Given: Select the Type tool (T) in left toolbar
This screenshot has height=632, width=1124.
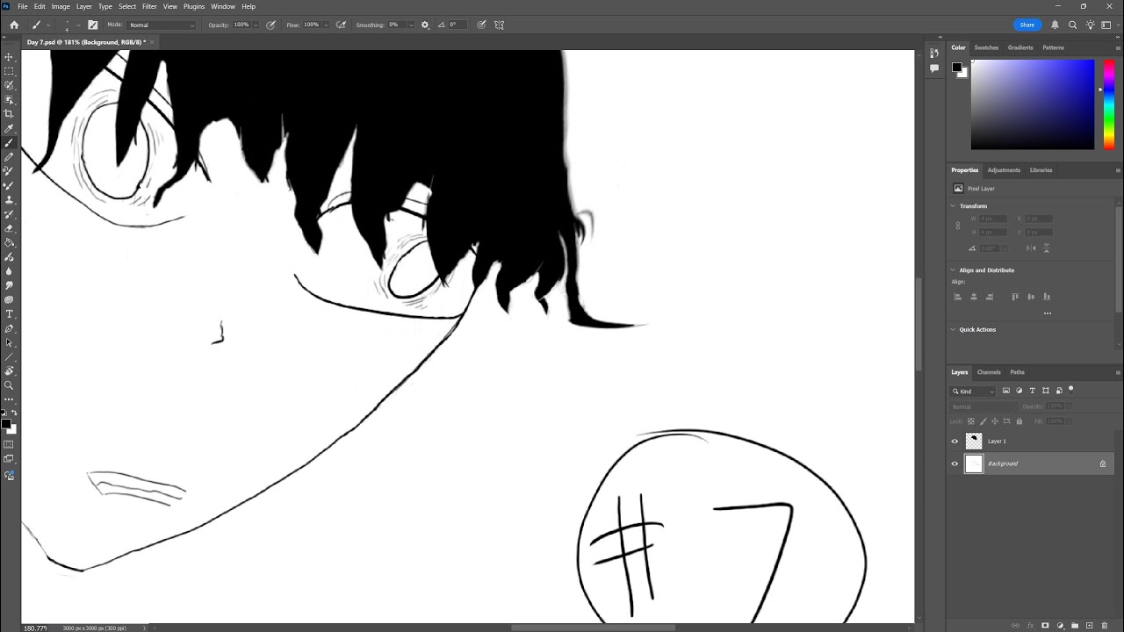Looking at the screenshot, I should click(x=9, y=314).
